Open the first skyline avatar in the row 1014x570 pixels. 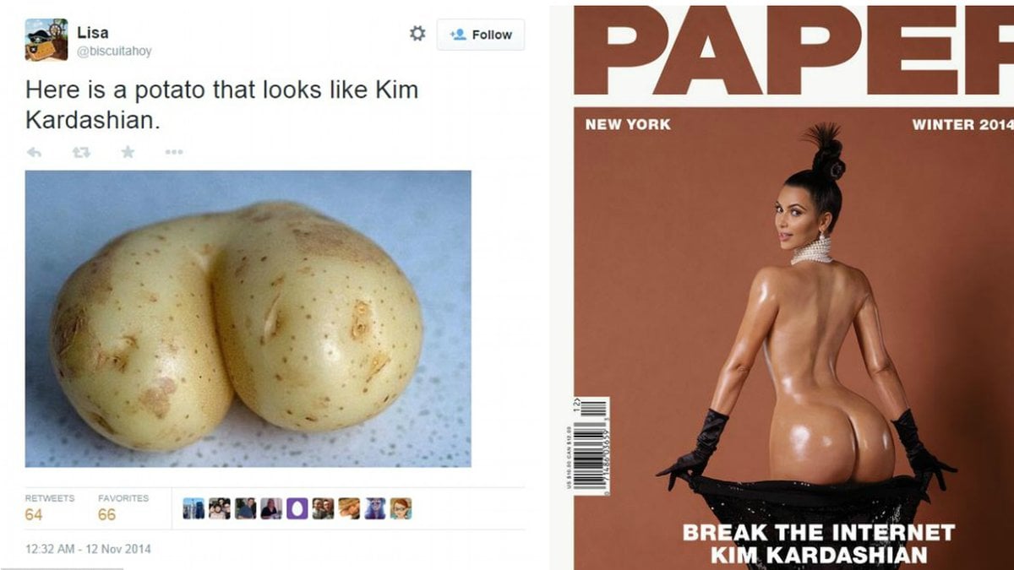[x=194, y=508]
